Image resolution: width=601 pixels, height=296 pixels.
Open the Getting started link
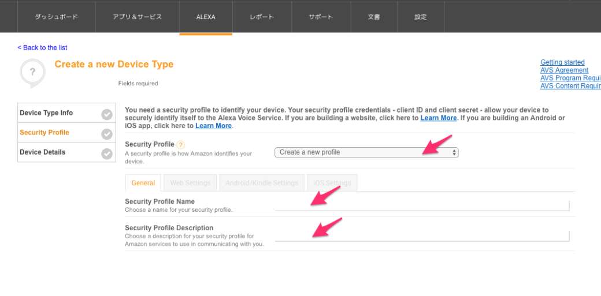coord(562,62)
